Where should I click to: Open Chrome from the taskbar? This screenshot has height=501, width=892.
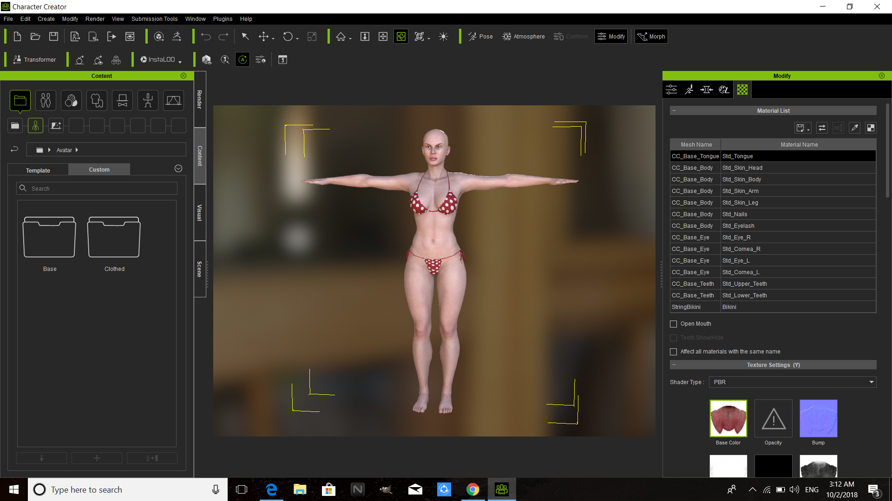coord(472,489)
